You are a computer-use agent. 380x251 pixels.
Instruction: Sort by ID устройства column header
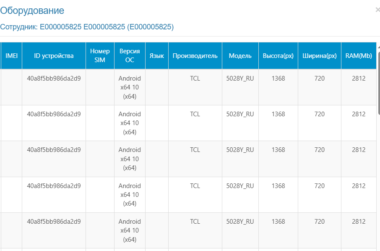click(54, 56)
